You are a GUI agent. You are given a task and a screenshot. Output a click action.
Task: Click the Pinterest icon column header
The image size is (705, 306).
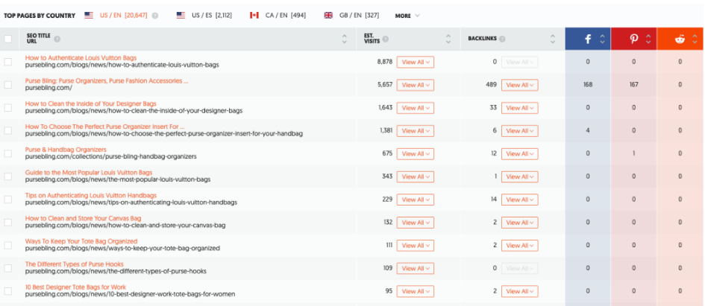tap(633, 39)
